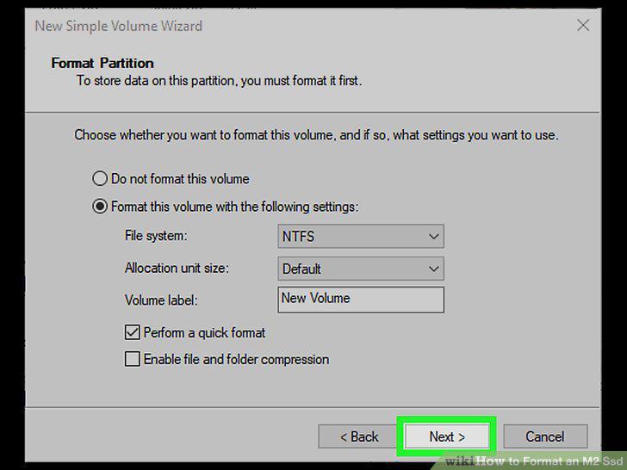Continue with the Next > button
Viewport: 627px width, 470px height.
click(447, 436)
